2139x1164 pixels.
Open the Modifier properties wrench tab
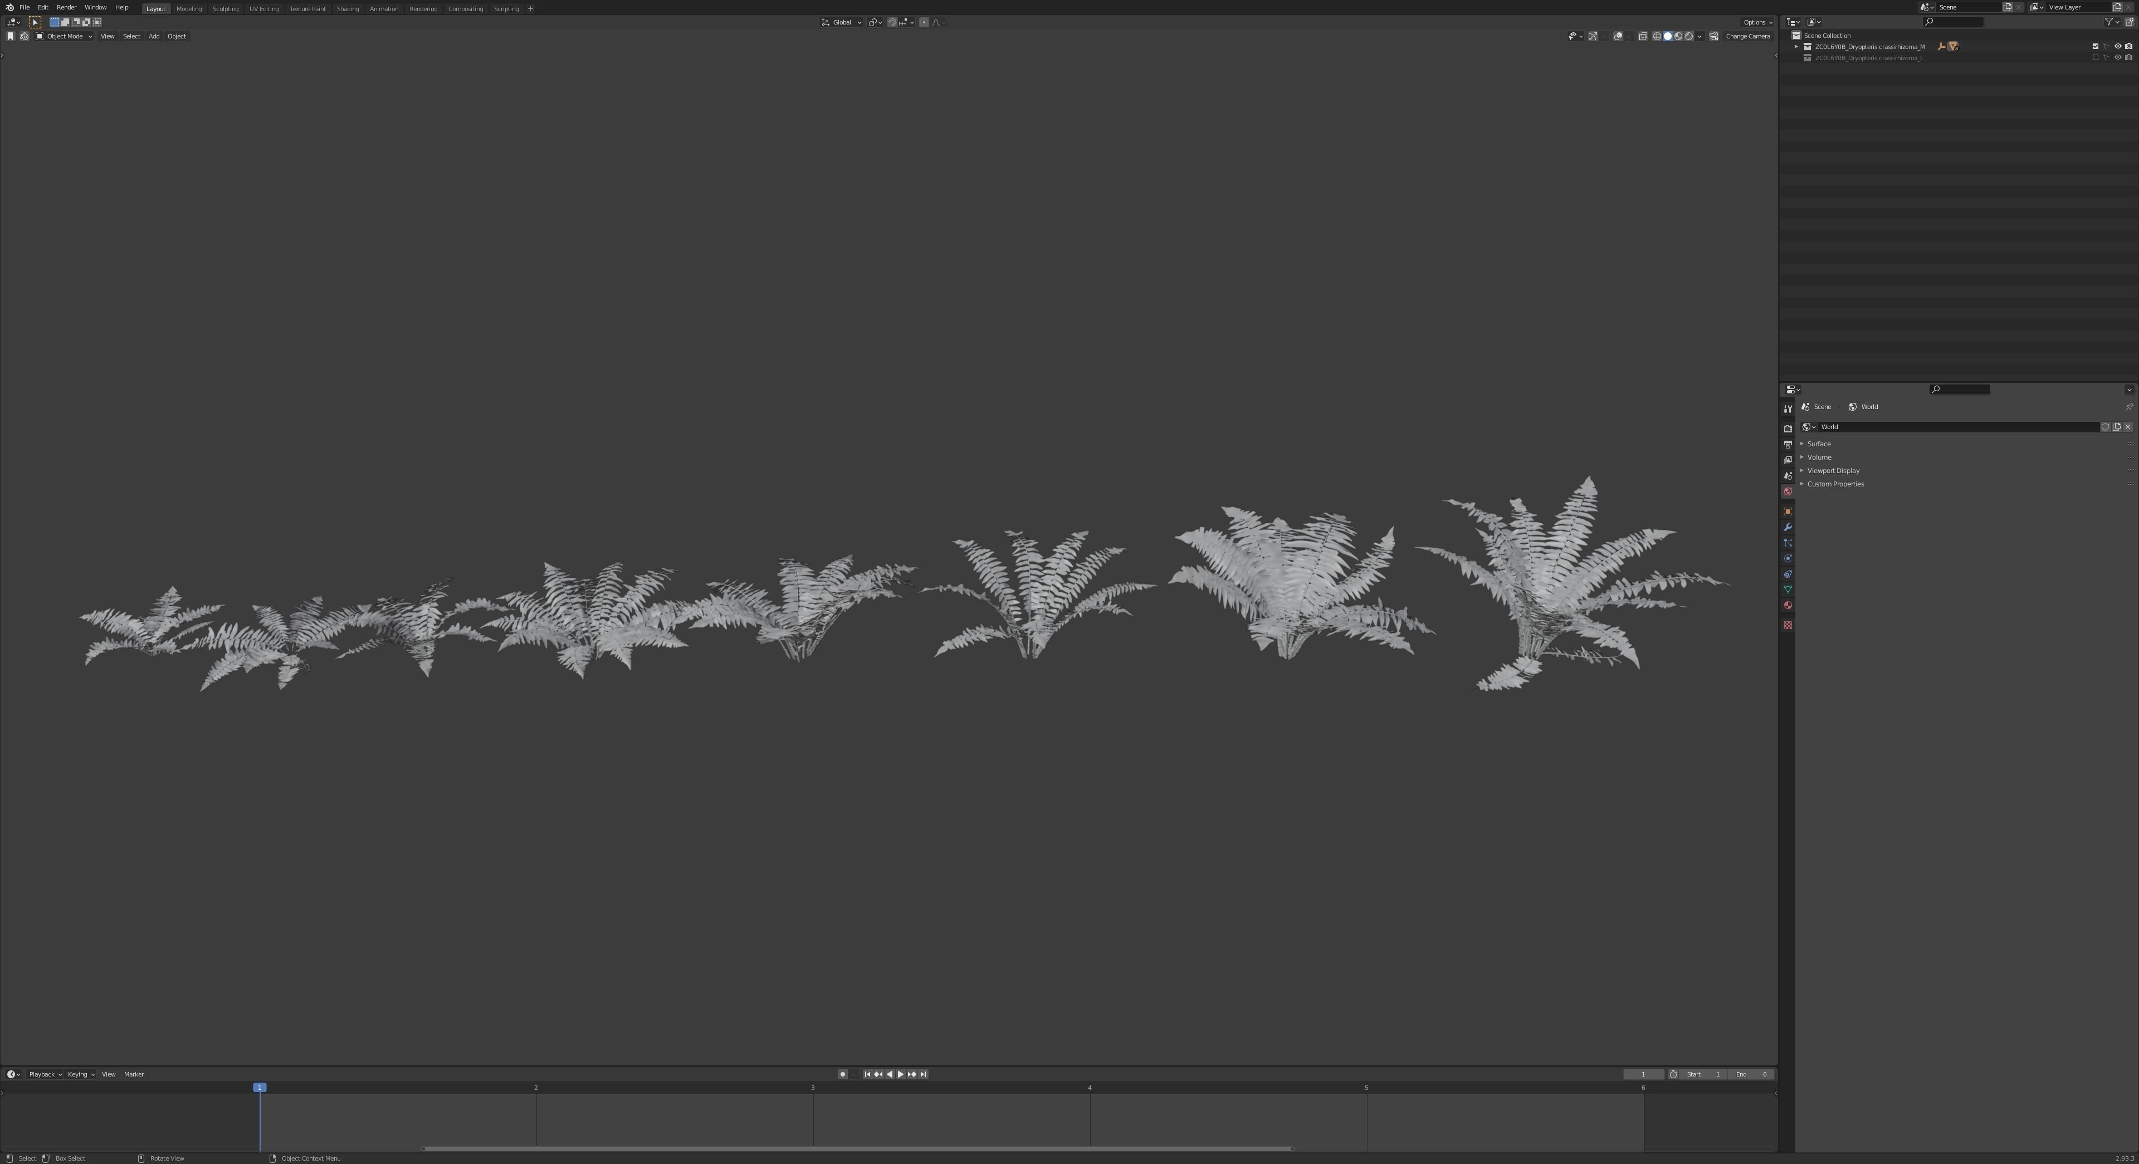point(1788,528)
